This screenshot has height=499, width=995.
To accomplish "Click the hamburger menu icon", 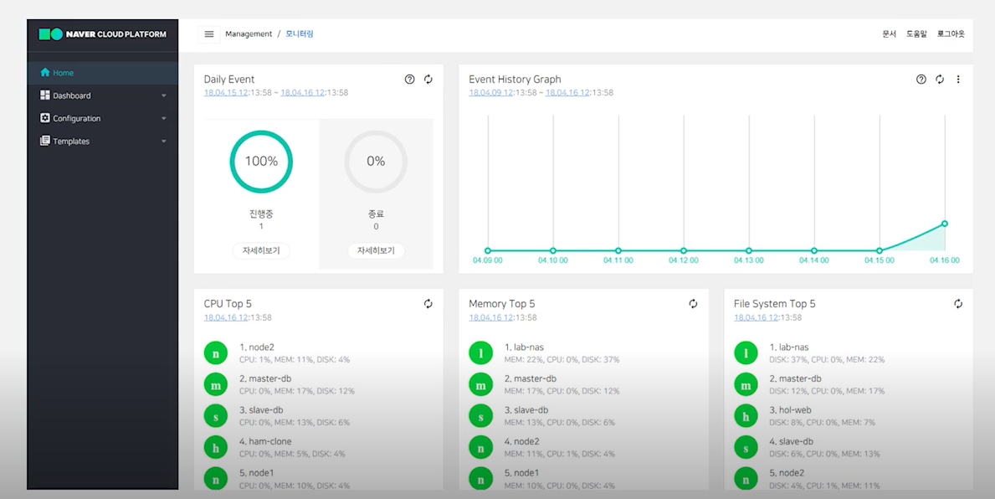I will (208, 34).
